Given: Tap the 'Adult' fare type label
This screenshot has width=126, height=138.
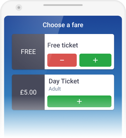Looking at the screenshot, I should 55,89.
